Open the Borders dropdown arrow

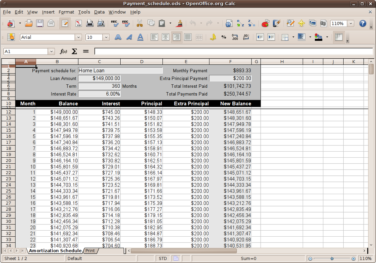[293, 37]
